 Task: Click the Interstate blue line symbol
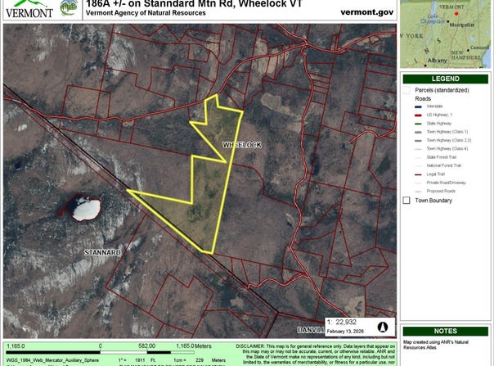coord(419,106)
